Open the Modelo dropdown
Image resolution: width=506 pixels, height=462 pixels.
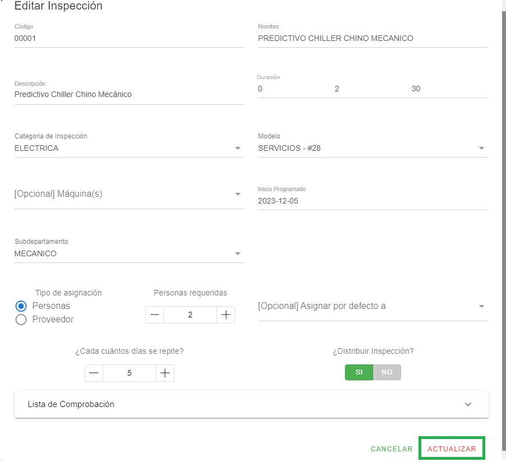pyautogui.click(x=372, y=149)
